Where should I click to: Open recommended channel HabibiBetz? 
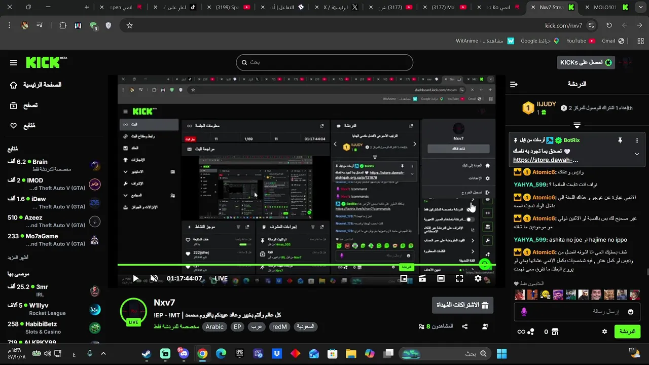53,327
